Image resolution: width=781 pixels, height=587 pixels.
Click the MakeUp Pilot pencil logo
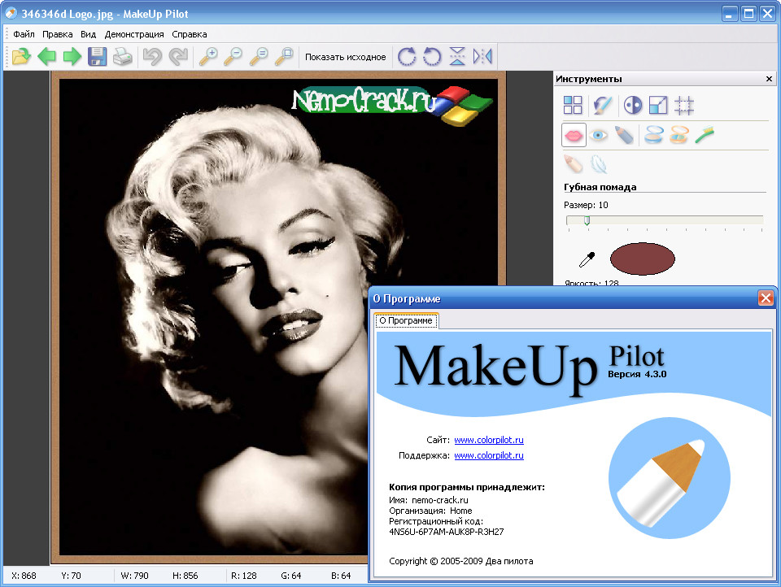click(670, 478)
